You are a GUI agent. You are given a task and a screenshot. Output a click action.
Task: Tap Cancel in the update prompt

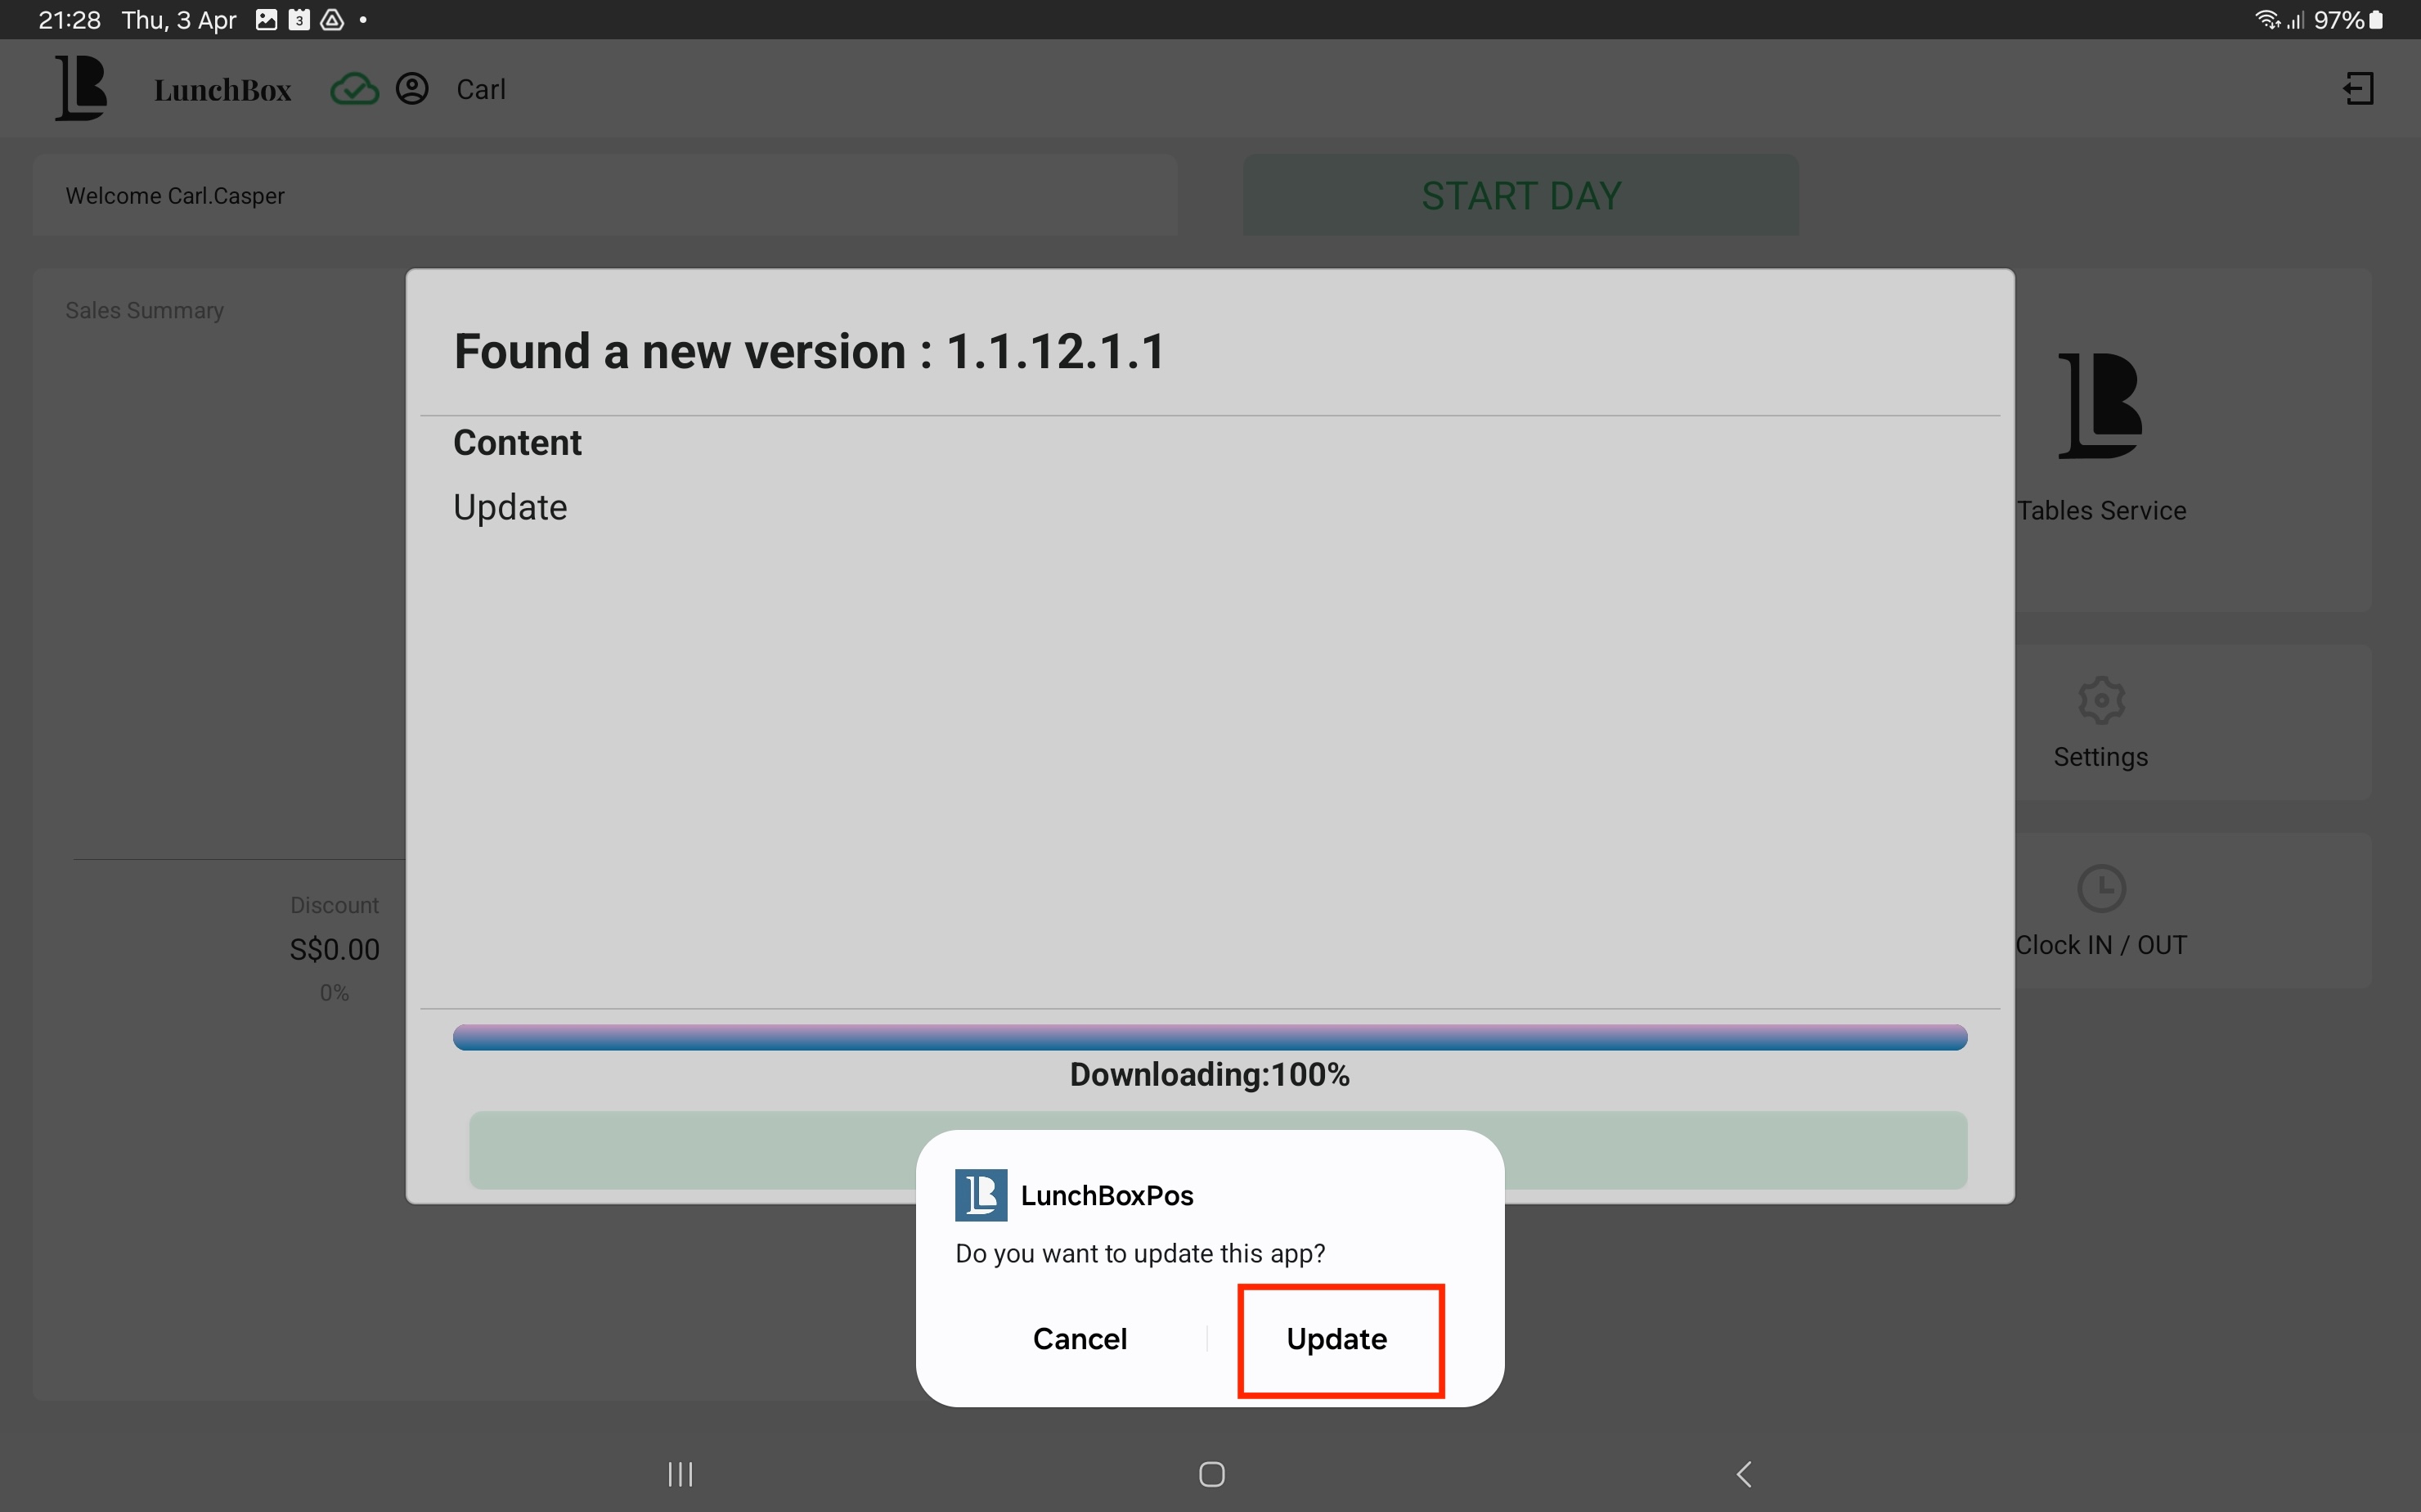[x=1080, y=1339]
